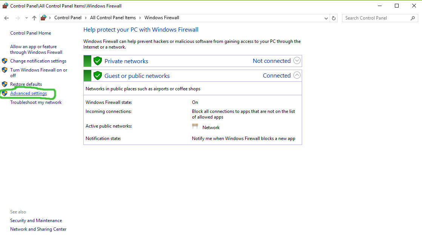Click the Refresh button in the address bar
This screenshot has height=239, width=422.
coord(334,18)
